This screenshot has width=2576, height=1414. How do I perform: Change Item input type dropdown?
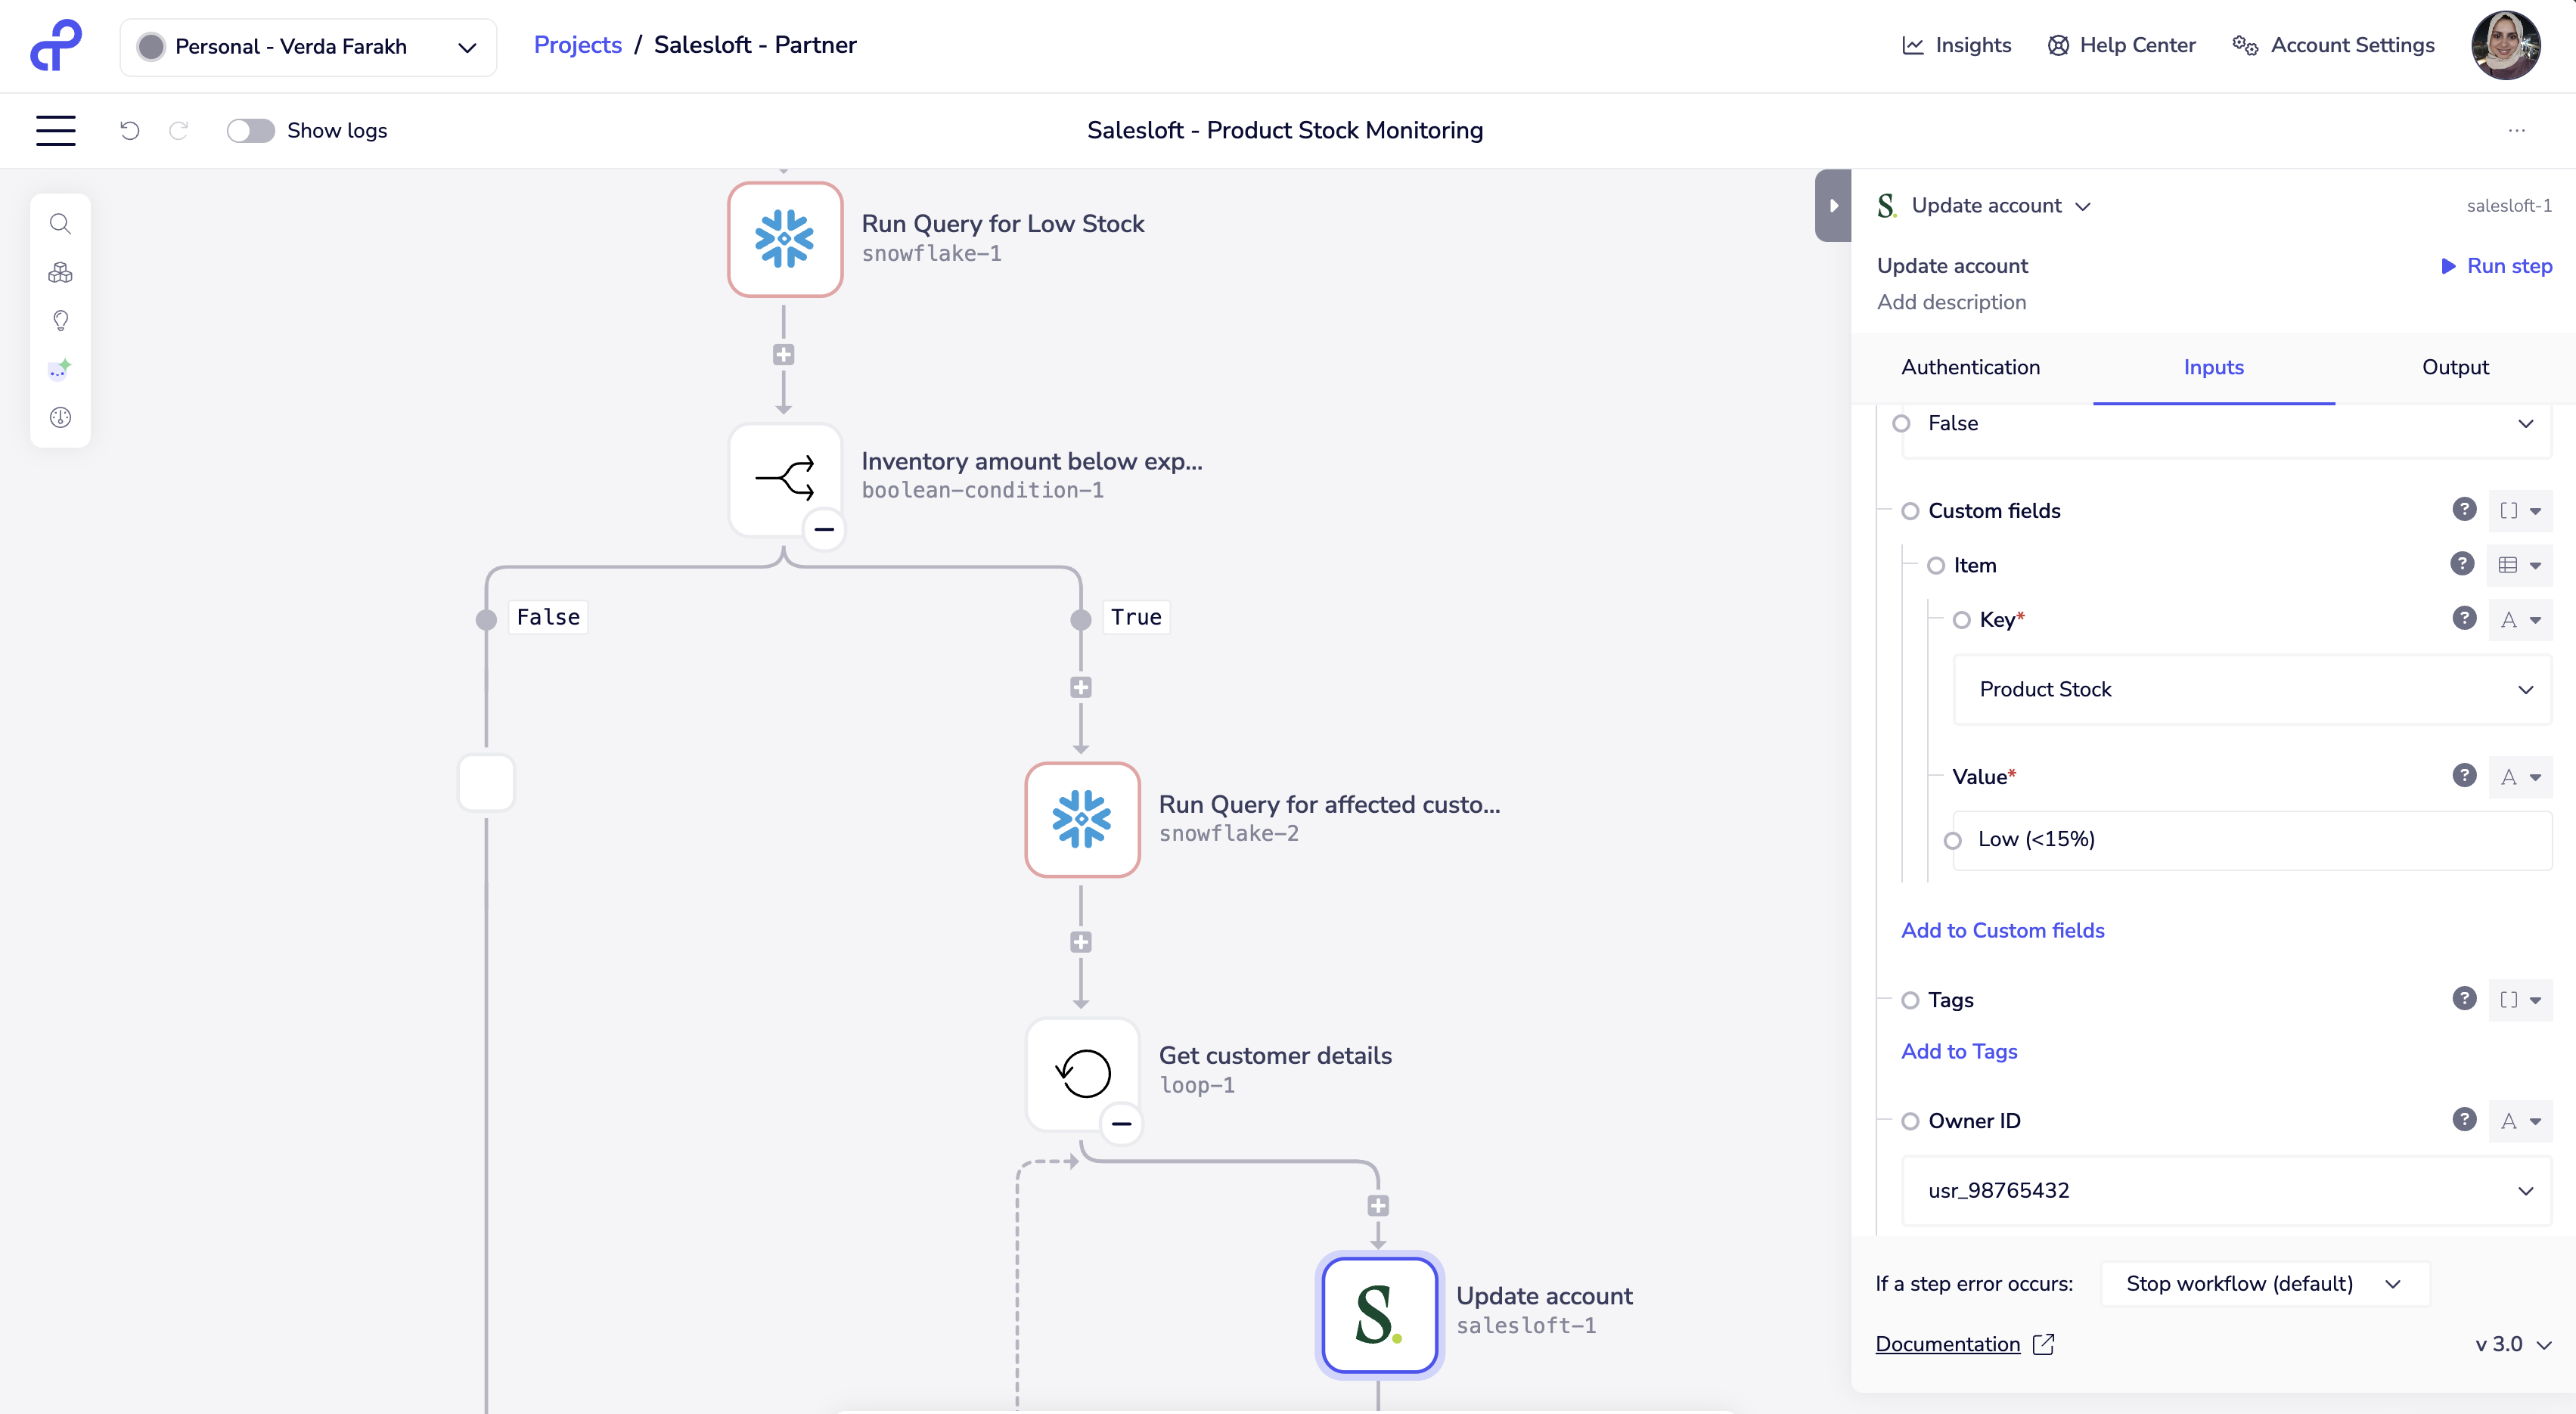2520,565
